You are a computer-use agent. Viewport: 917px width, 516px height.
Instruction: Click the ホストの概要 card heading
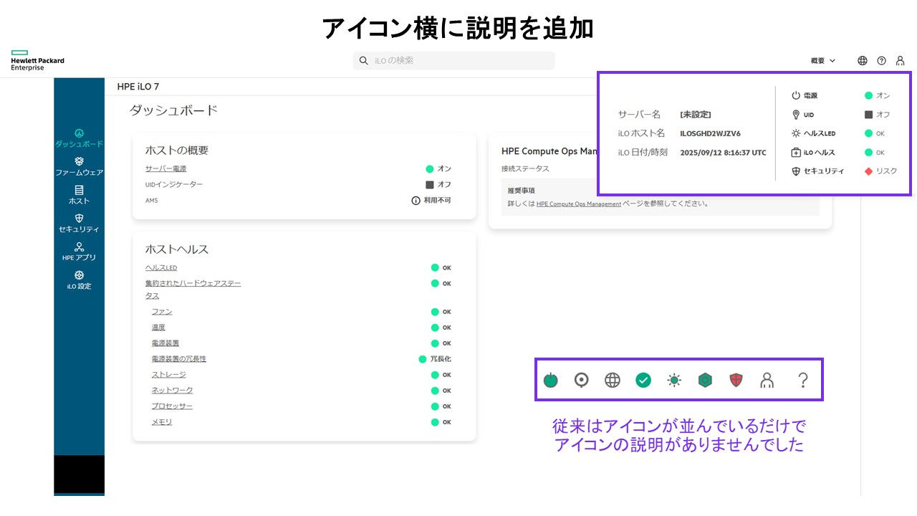[x=177, y=150]
